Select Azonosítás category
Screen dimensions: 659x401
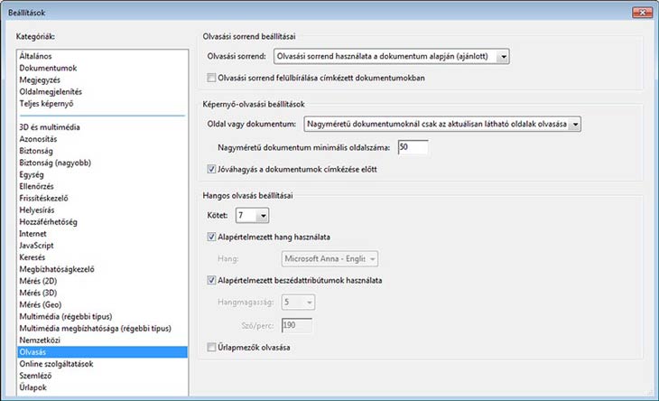103,139
